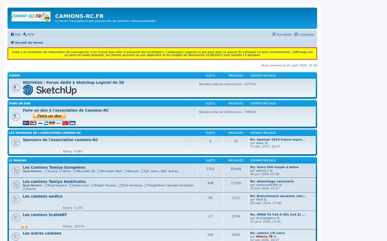Click the Camions-RC.fr site logo
The width and height of the screenshot is (387, 241).
[31, 17]
